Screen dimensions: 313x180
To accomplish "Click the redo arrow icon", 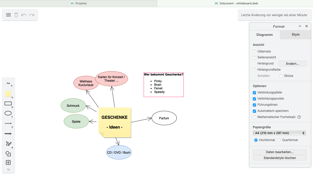I will (x=32, y=15).
